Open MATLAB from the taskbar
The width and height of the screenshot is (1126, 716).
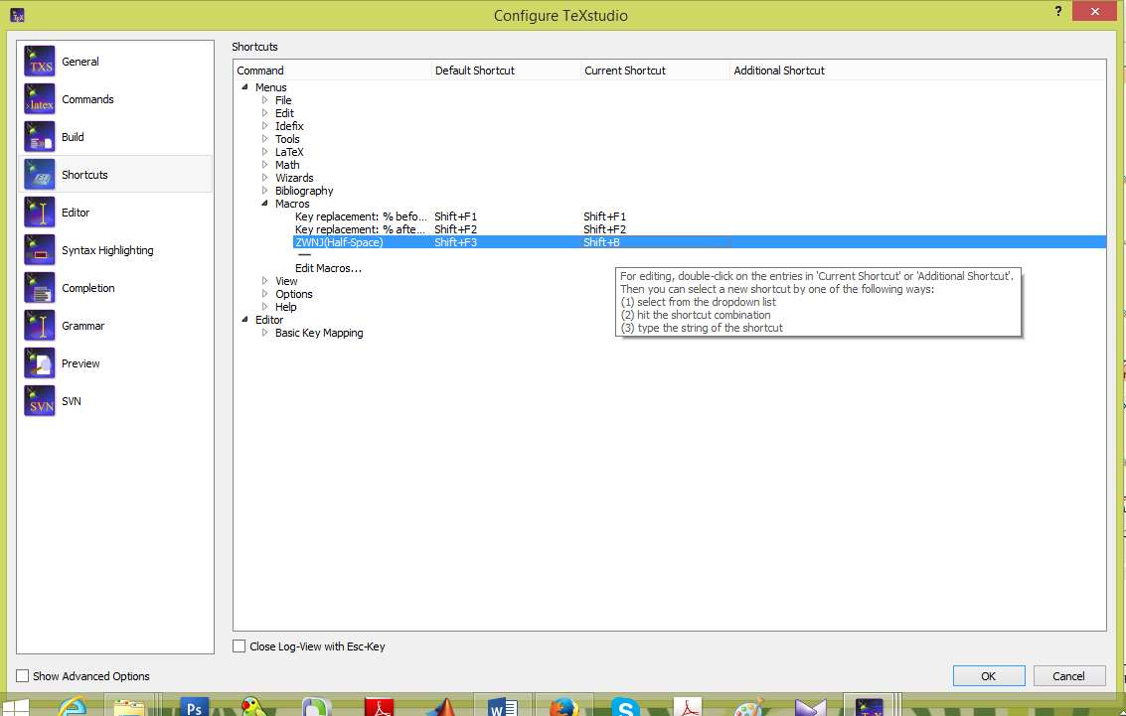tap(441, 706)
